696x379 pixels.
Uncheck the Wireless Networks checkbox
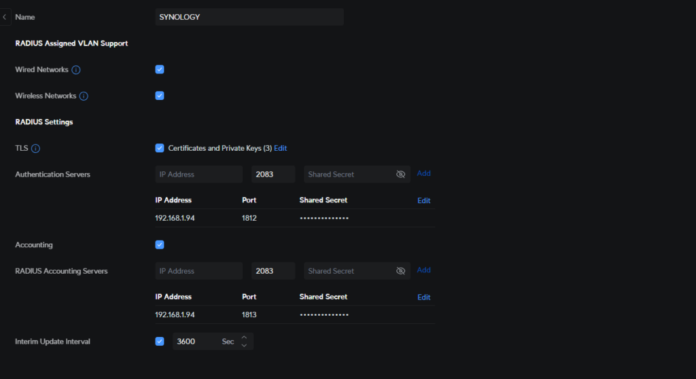(x=160, y=95)
